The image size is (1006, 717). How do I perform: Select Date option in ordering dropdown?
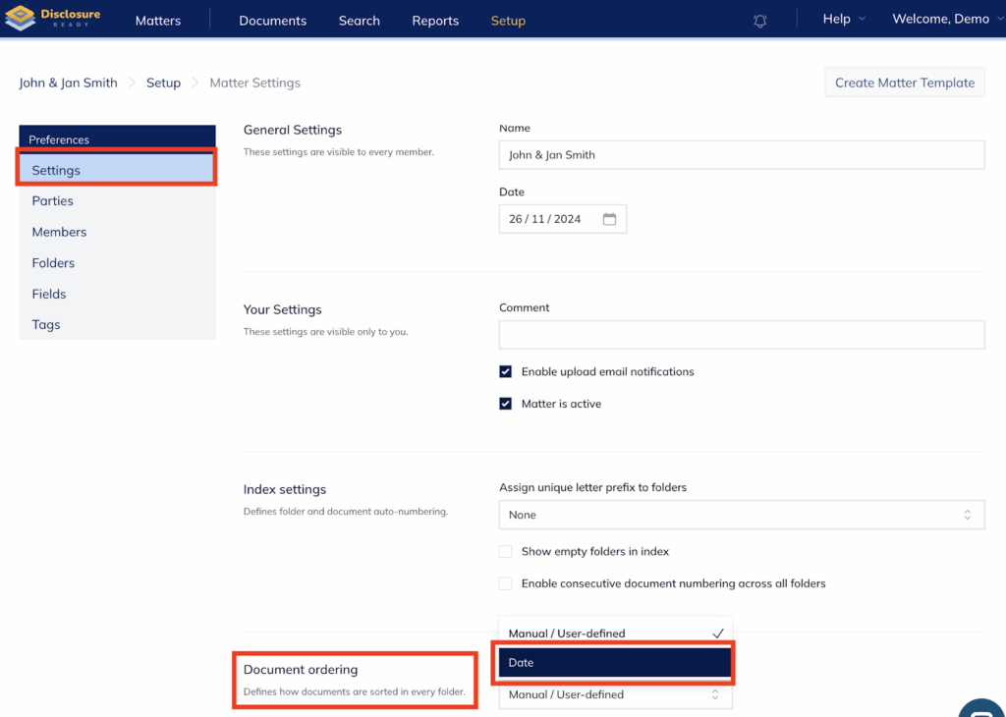click(x=615, y=663)
